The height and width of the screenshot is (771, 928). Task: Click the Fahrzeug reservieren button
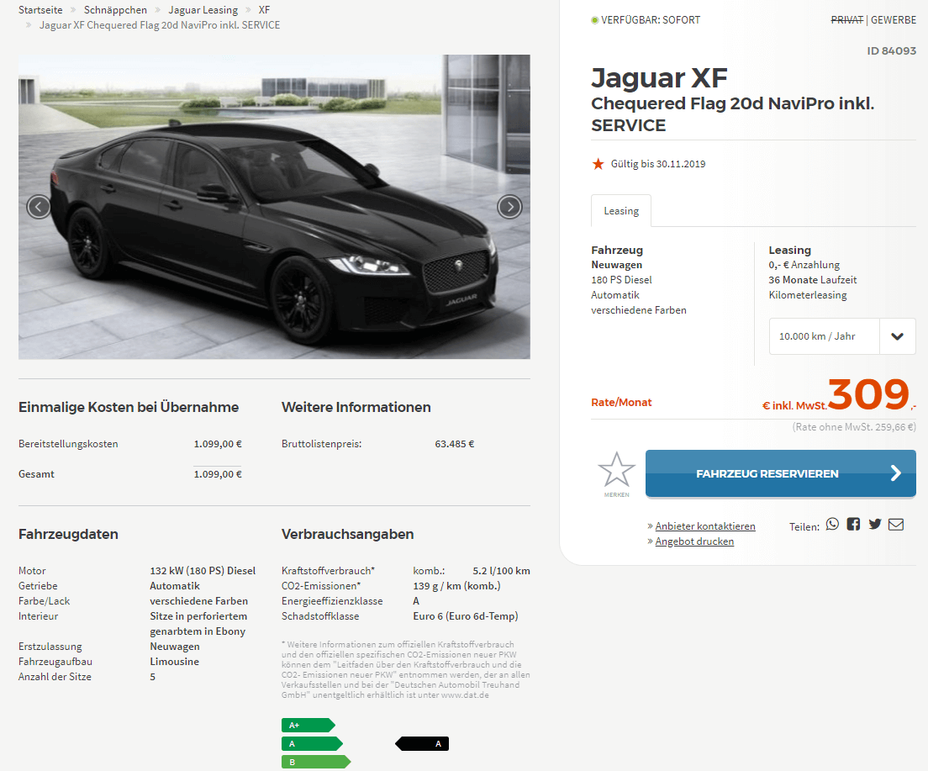click(x=781, y=473)
